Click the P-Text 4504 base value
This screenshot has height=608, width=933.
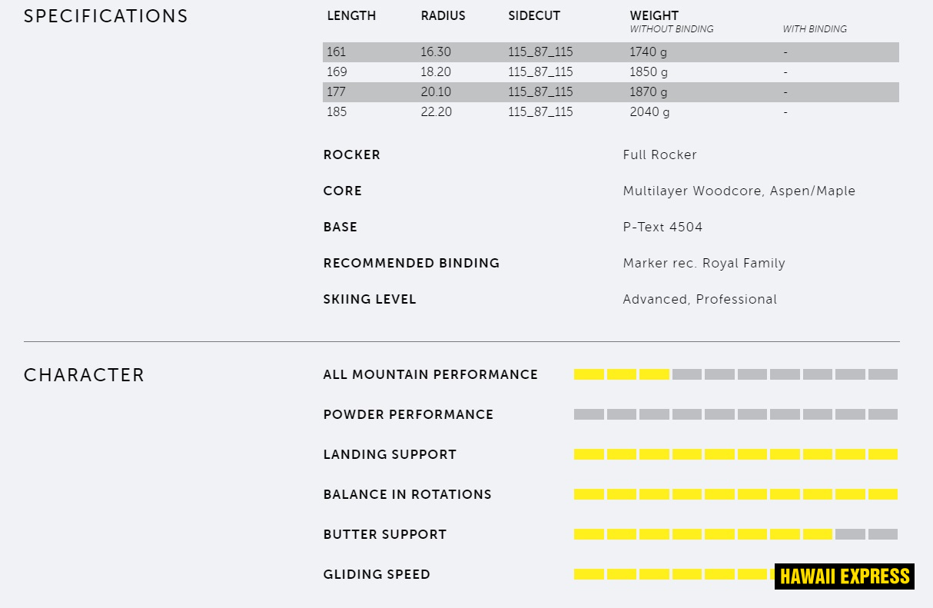[662, 227]
